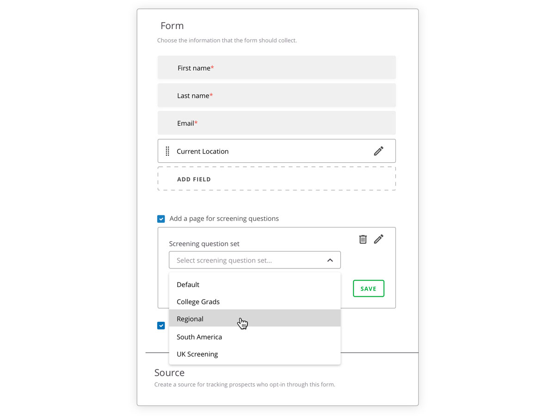
Task: Edit the Current Location field with pencil icon
Action: pos(378,151)
